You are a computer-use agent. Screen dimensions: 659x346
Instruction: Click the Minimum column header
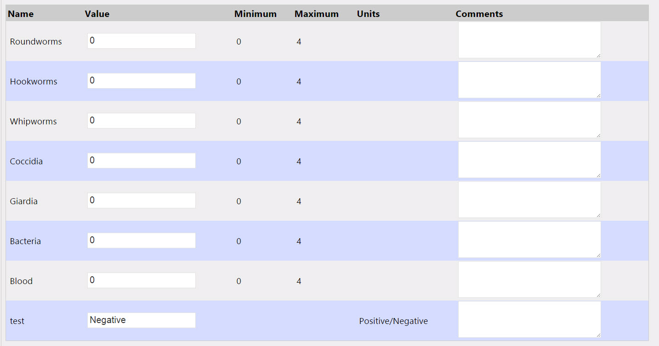(256, 14)
